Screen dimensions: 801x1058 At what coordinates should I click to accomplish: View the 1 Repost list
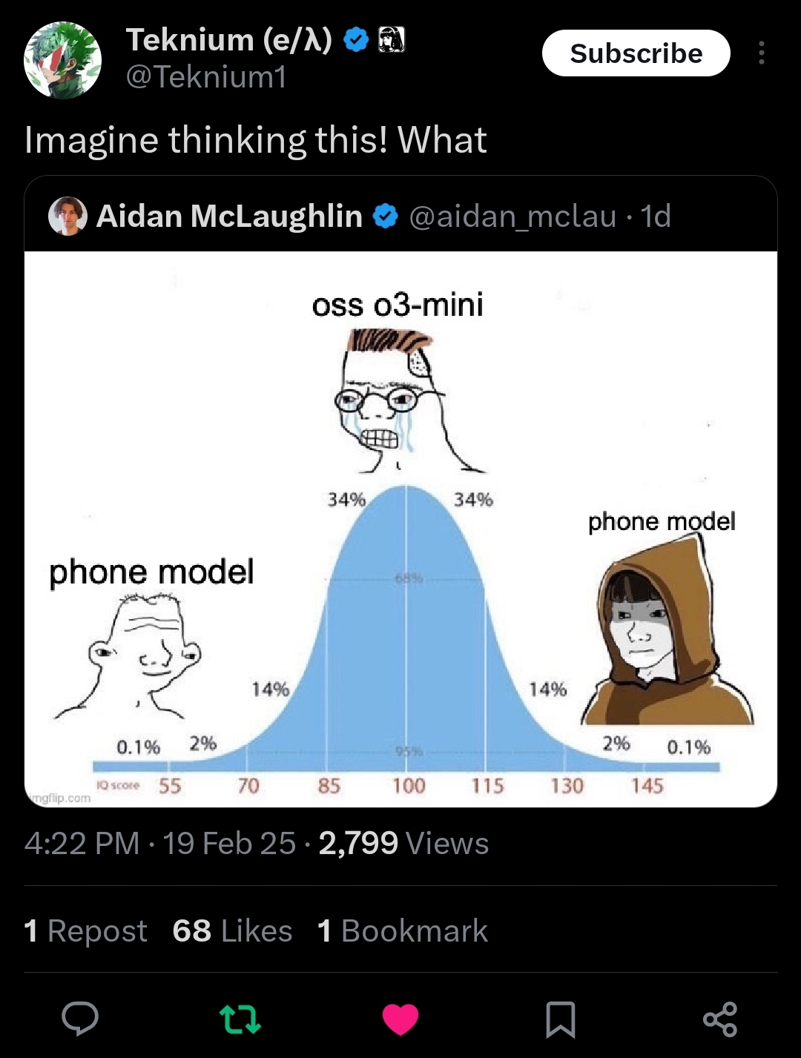[86, 930]
